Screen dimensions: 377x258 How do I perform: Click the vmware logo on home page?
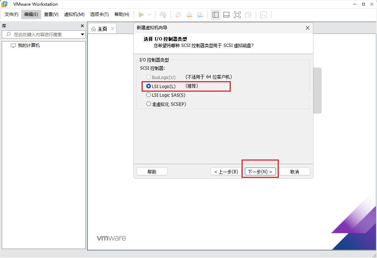[x=111, y=238]
